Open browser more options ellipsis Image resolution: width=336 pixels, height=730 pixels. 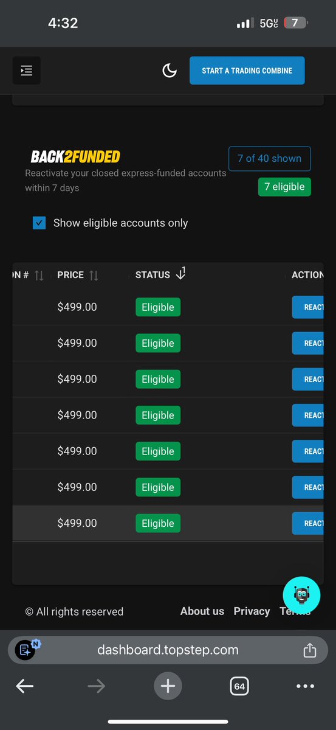click(306, 687)
